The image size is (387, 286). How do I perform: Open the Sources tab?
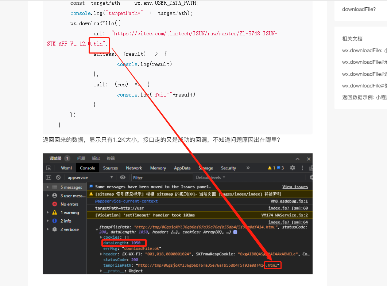click(x=110, y=168)
